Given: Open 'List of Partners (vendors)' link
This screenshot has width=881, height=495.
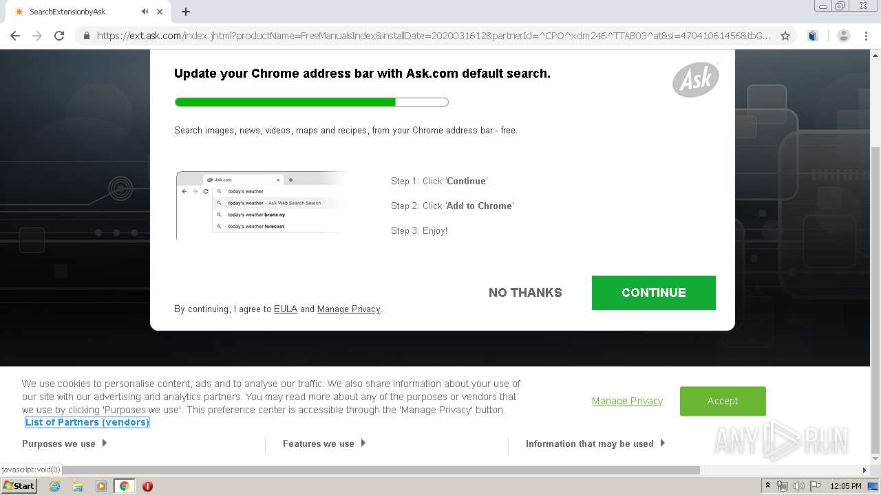Looking at the screenshot, I should (x=87, y=422).
